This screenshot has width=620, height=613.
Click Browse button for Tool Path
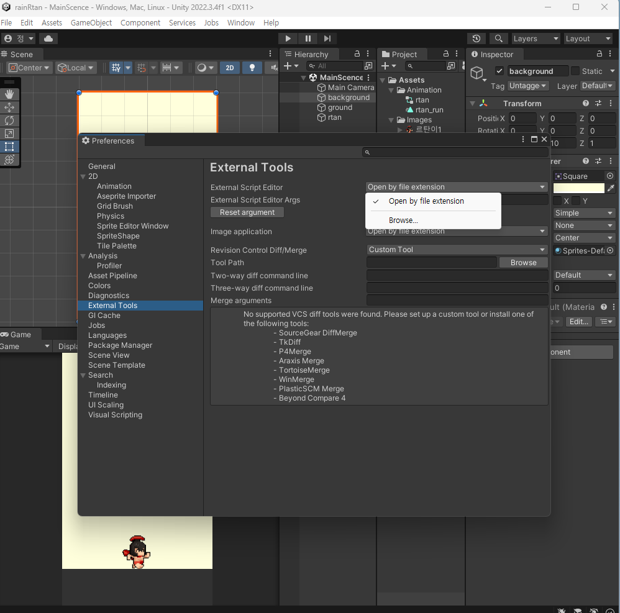(x=524, y=263)
